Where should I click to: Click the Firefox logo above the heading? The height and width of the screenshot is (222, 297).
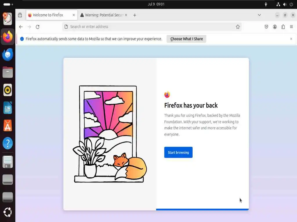(x=167, y=95)
